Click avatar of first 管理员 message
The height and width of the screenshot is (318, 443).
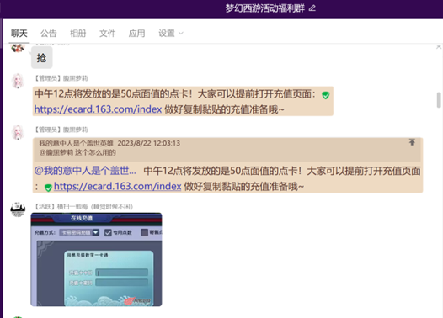[x=18, y=81]
